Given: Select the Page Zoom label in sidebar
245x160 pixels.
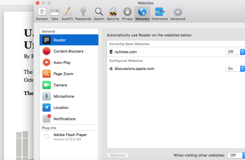Looking at the screenshot, I should click(63, 74).
